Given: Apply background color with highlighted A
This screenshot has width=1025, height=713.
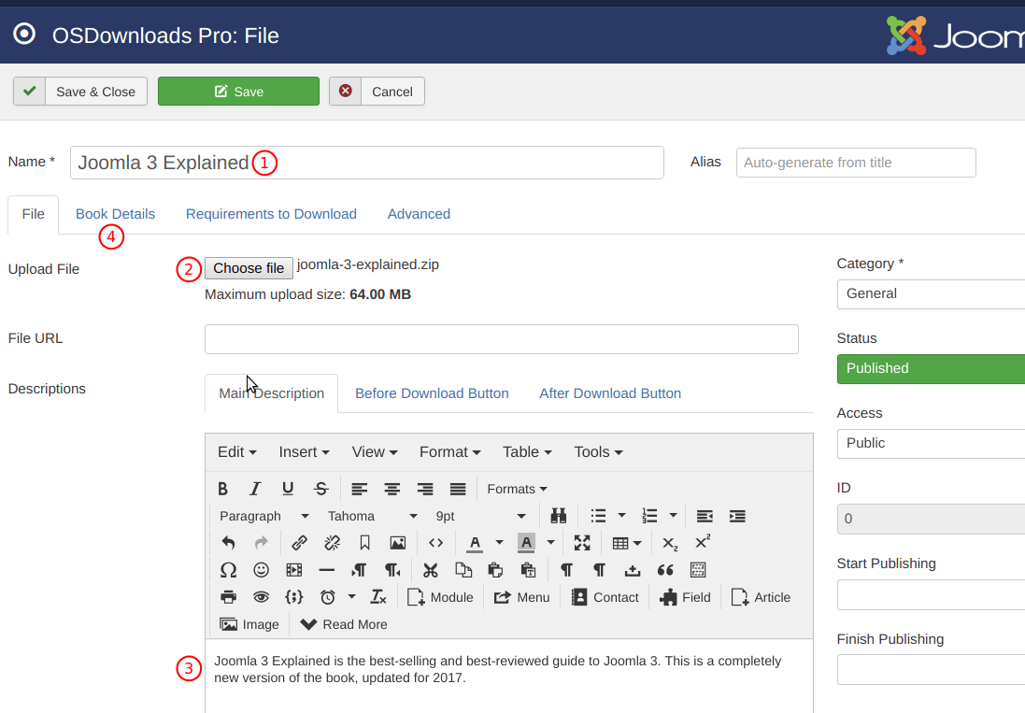Looking at the screenshot, I should (x=526, y=542).
